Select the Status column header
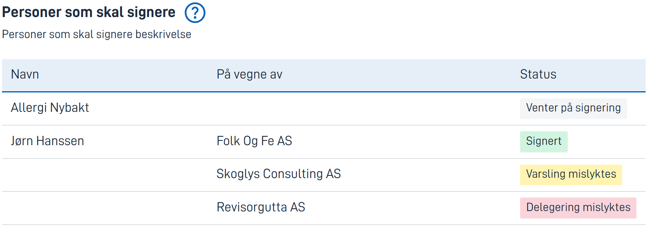Image resolution: width=652 pixels, height=238 pixels. (x=538, y=75)
